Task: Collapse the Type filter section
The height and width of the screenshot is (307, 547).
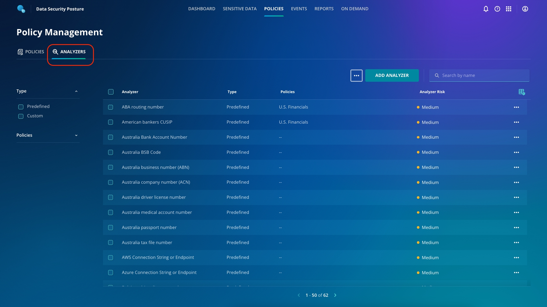Action: [x=76, y=91]
